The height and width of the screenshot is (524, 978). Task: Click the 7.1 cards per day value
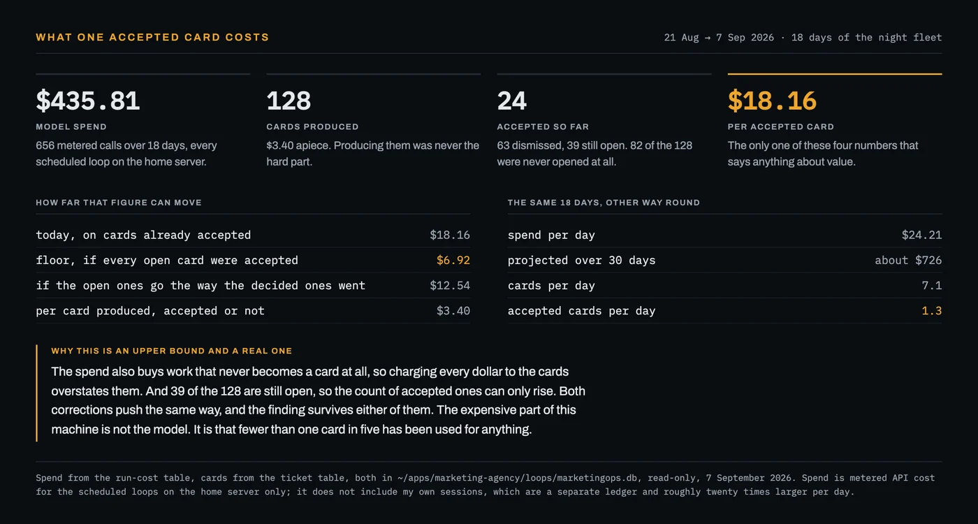point(932,286)
